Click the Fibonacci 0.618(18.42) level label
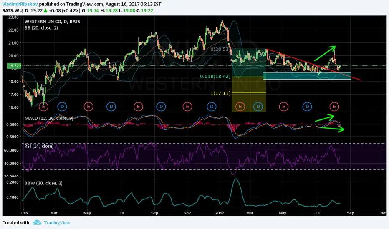This screenshot has width=389, height=229. 215,77
